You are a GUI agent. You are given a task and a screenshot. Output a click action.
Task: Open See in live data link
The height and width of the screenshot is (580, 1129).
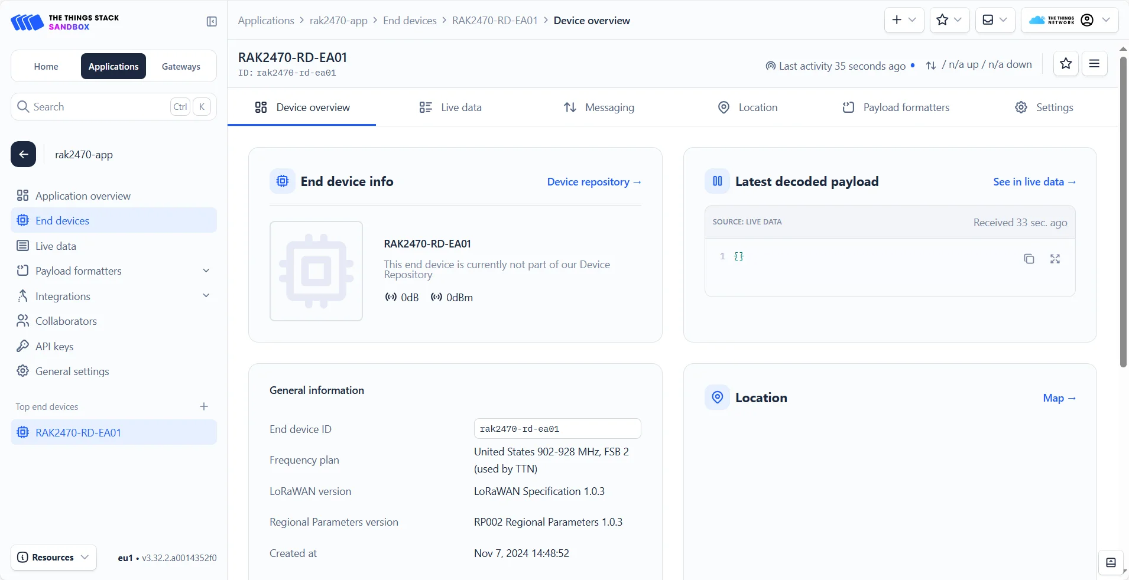pyautogui.click(x=1034, y=182)
